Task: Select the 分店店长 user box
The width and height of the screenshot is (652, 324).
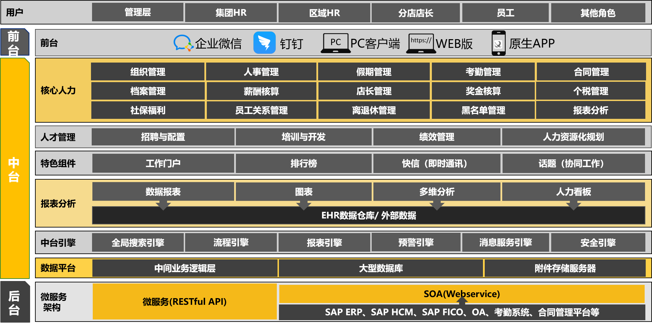Action: [x=416, y=13]
